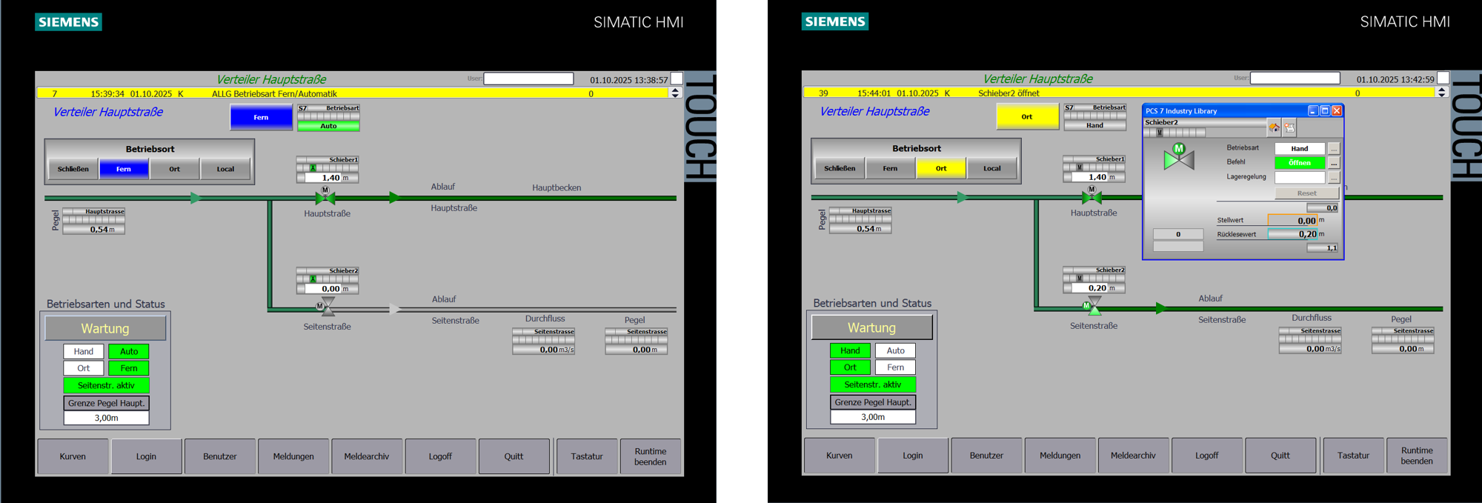Open the Lageregelung ellipsis selector in popup
This screenshot has width=1482, height=503.
point(1334,178)
